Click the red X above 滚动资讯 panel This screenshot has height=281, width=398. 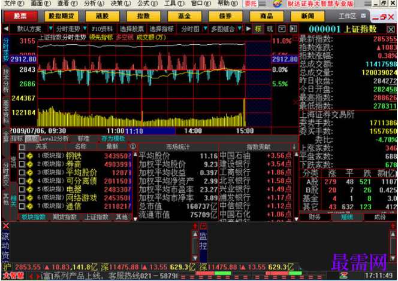[x=5, y=226]
